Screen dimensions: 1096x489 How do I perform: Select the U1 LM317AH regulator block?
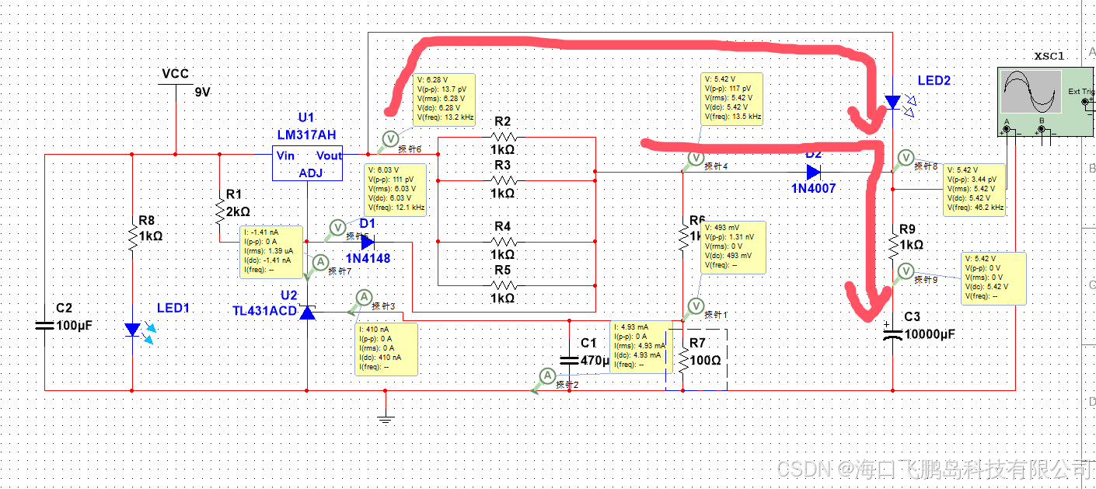click(x=307, y=162)
